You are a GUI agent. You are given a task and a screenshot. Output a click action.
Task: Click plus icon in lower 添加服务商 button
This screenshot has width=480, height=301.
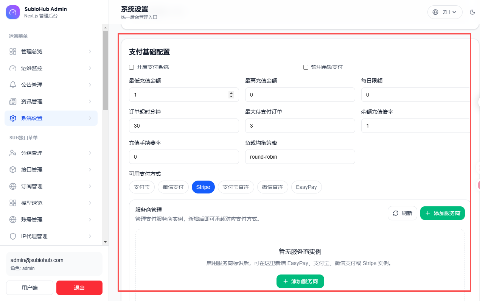tap(285, 281)
